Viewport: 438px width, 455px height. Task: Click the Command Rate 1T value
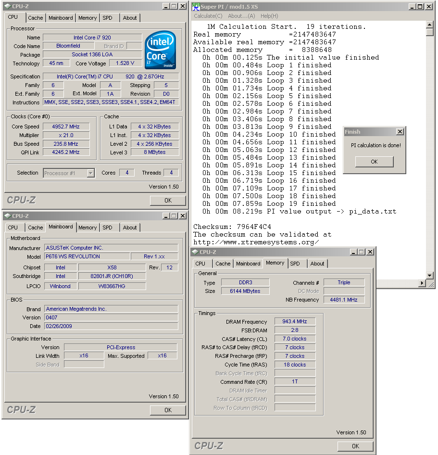coord(295,382)
